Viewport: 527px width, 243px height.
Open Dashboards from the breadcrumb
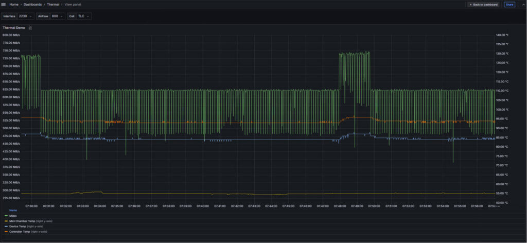coord(32,5)
